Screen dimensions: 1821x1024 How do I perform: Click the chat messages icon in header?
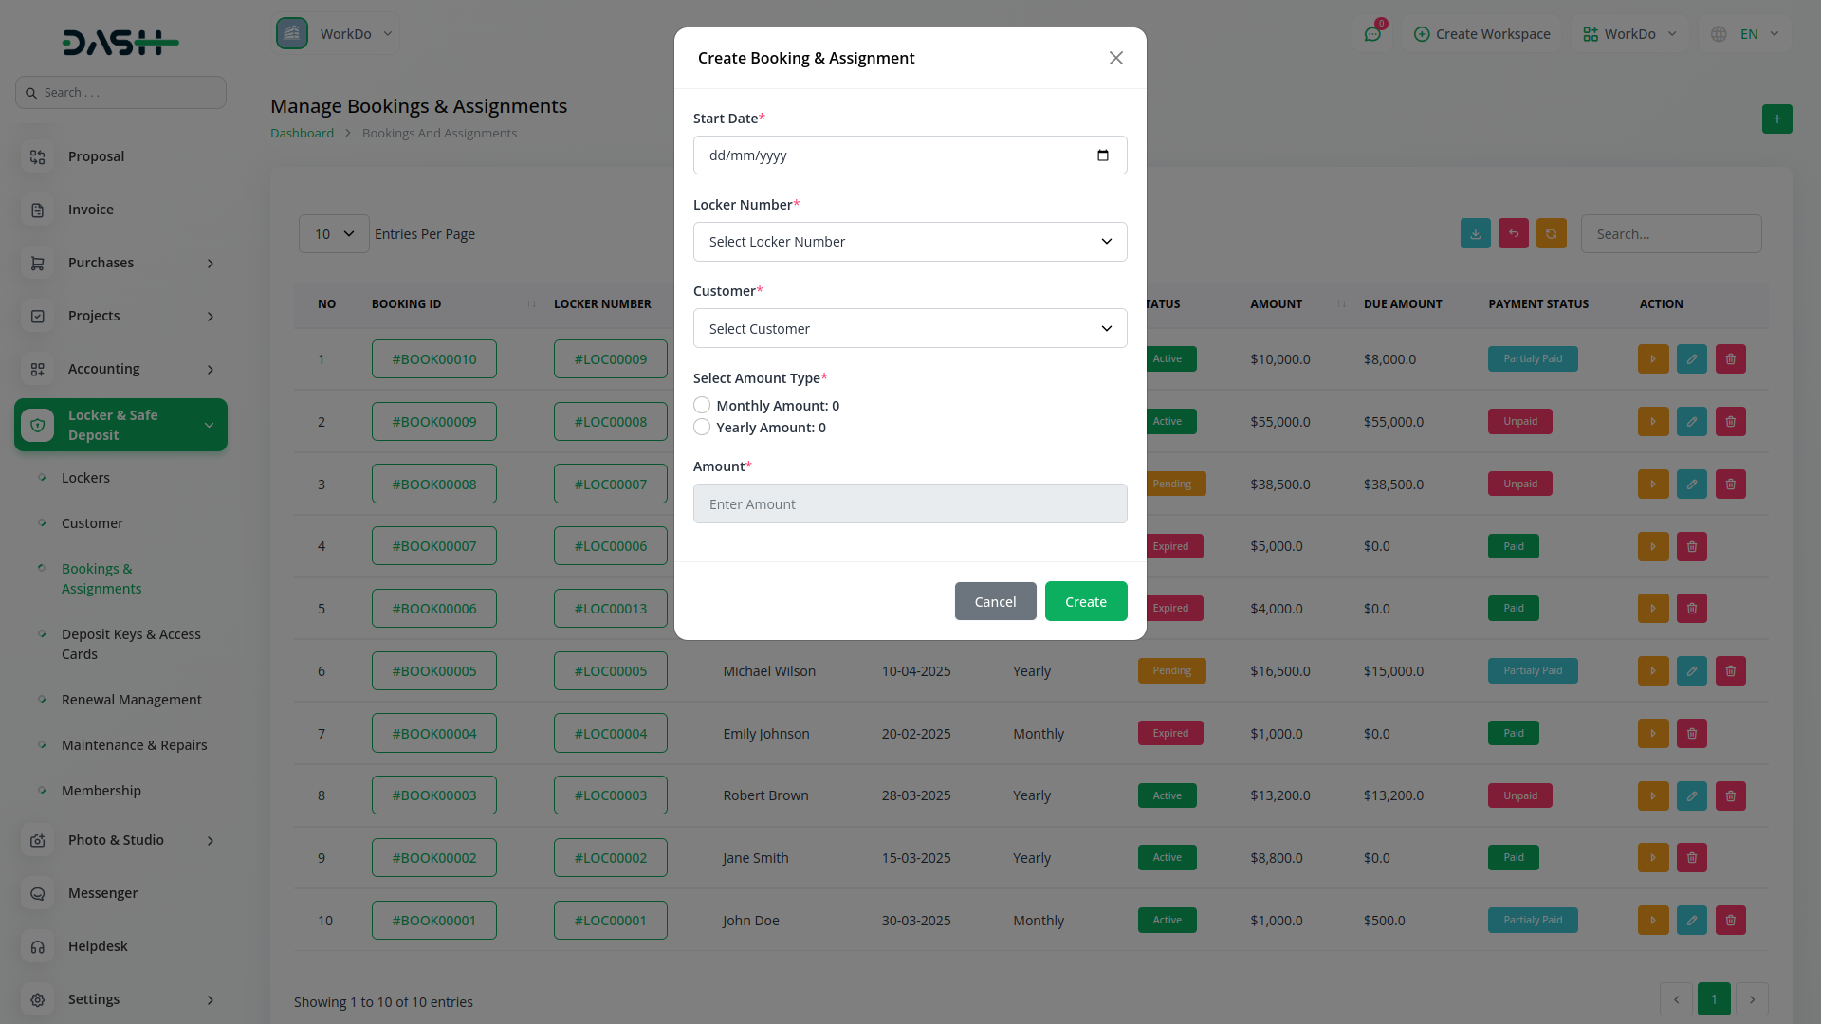coord(1372,34)
